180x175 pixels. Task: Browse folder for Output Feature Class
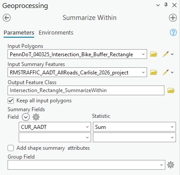(171, 90)
